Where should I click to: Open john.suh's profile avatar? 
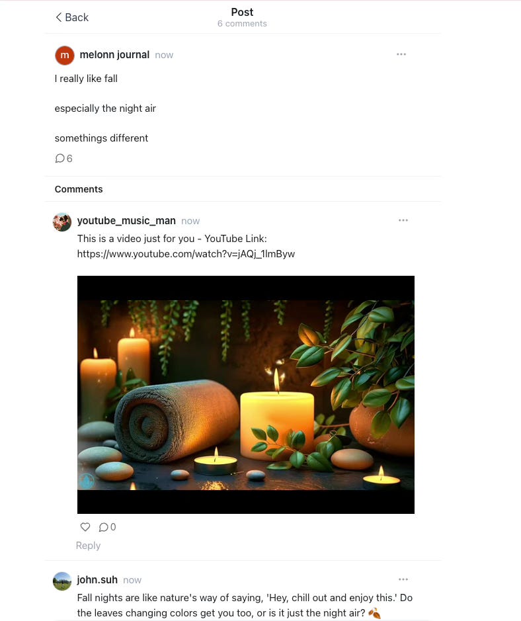(x=62, y=581)
